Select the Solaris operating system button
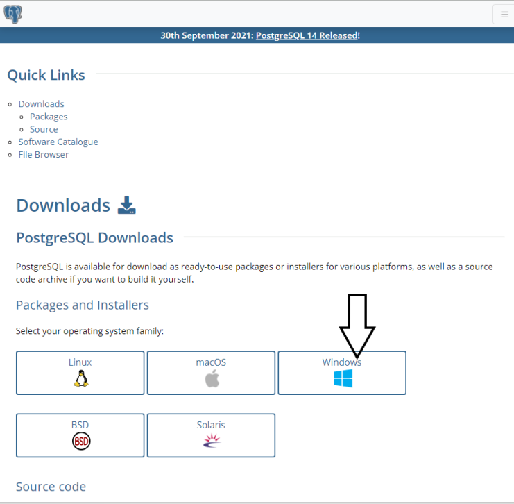514x504 pixels. [x=211, y=435]
